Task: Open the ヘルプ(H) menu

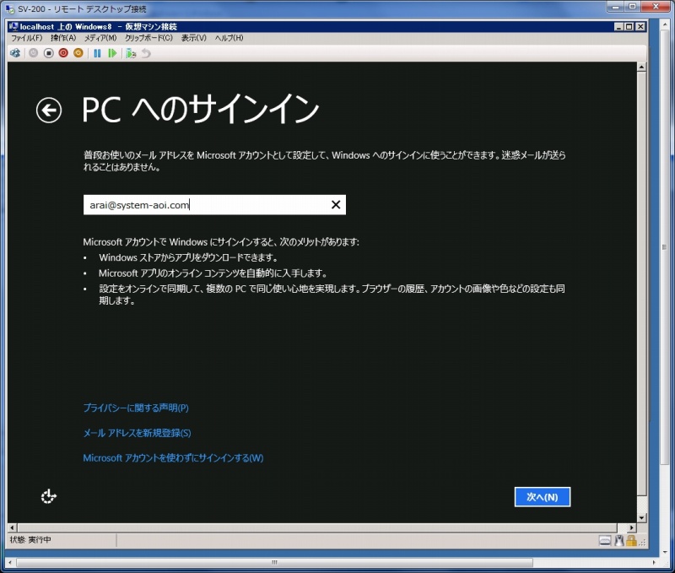Action: coord(229,38)
